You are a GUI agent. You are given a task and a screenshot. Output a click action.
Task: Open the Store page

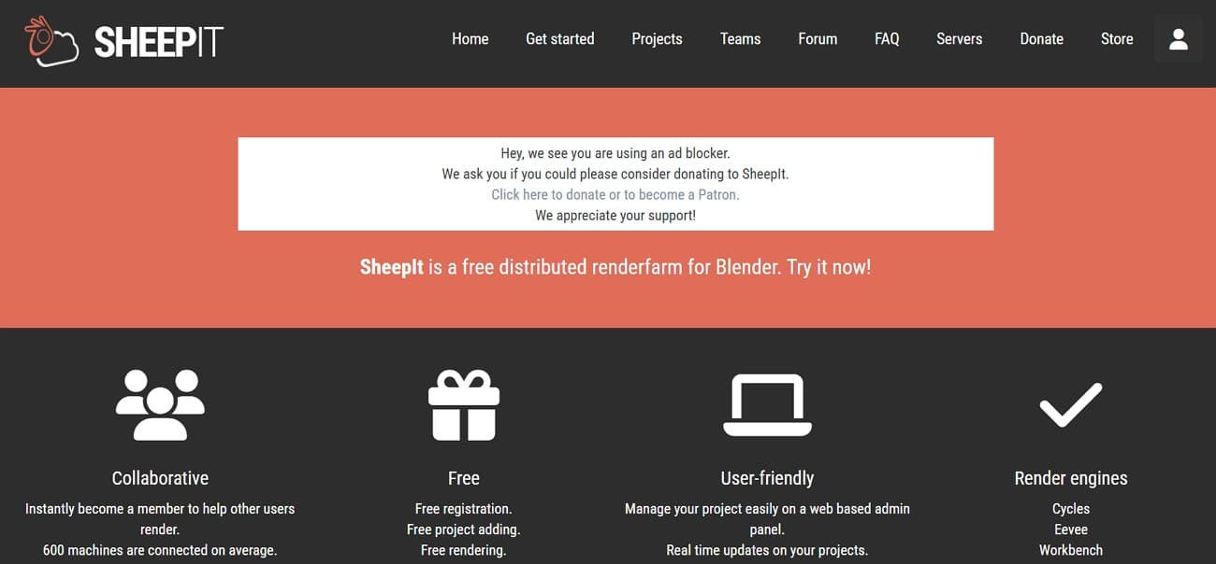[1117, 38]
